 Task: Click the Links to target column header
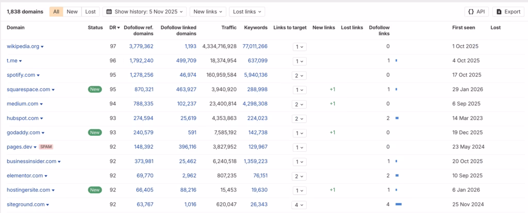(x=290, y=28)
